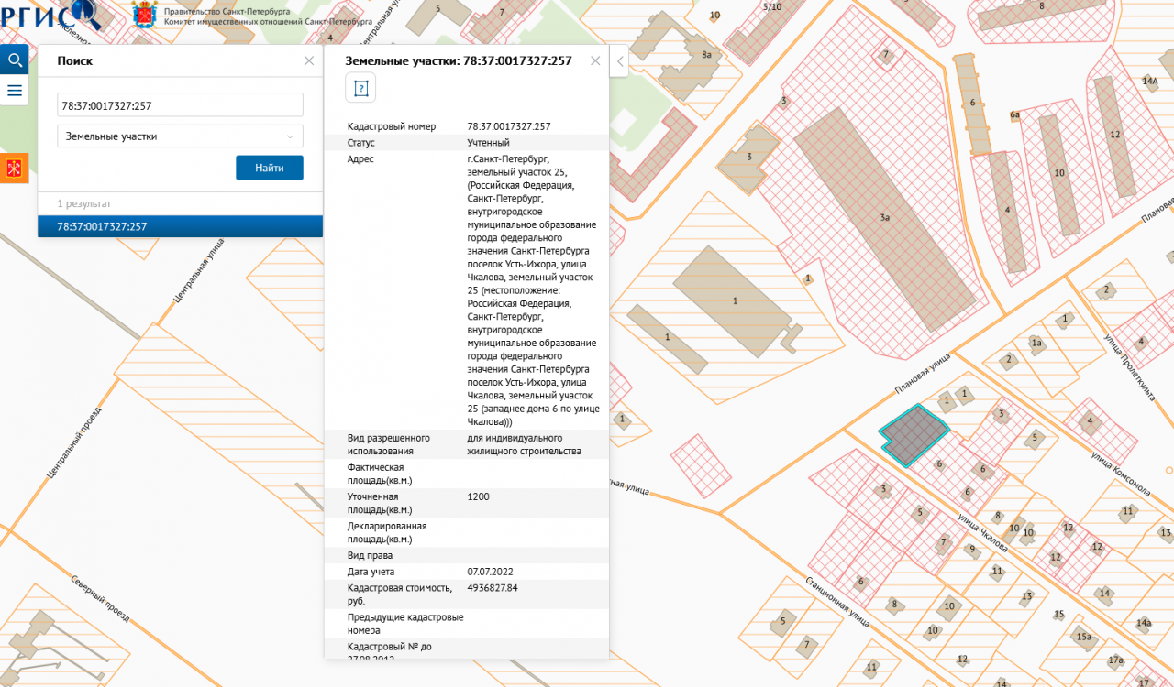This screenshot has height=687, width=1174.
Task: Close the Поиск search panel
Action: click(309, 60)
